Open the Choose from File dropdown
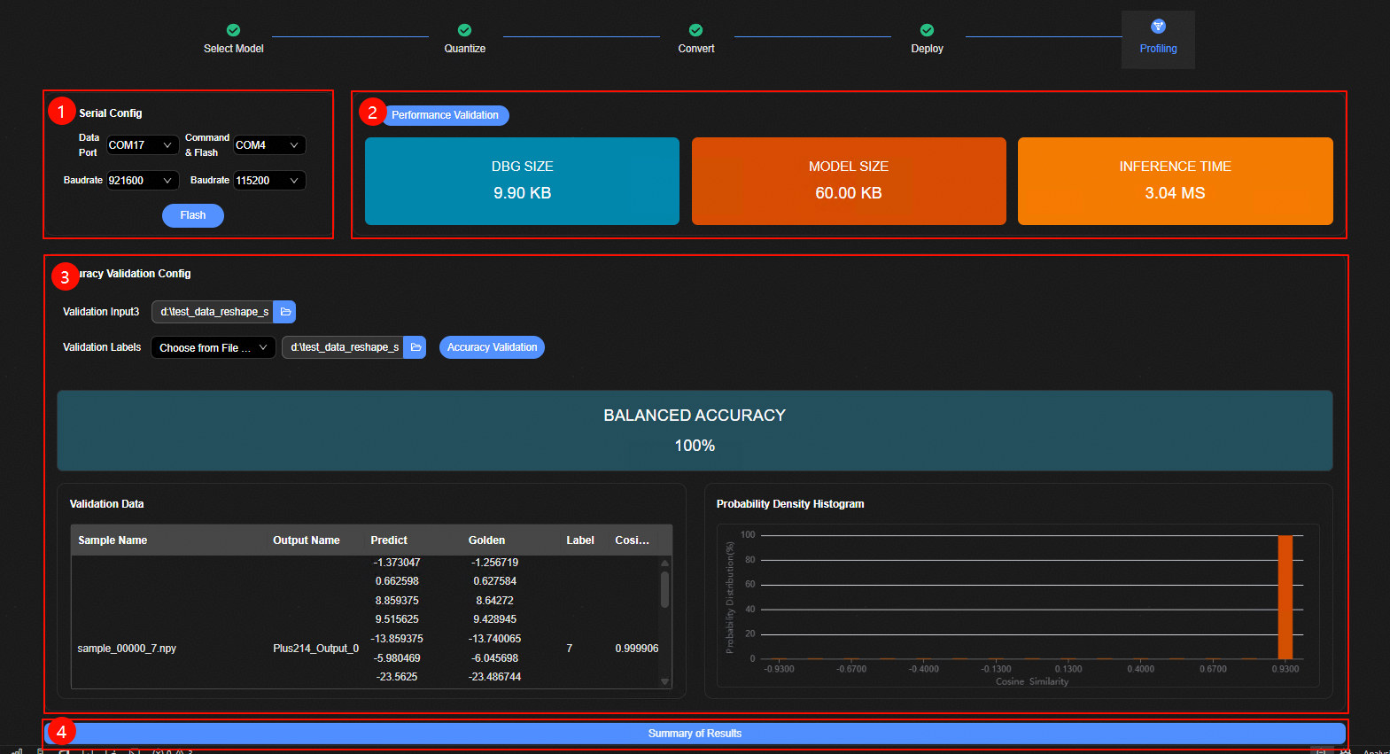This screenshot has width=1390, height=754. tap(213, 348)
